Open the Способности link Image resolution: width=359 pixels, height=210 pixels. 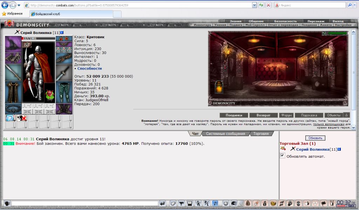pos(89,68)
